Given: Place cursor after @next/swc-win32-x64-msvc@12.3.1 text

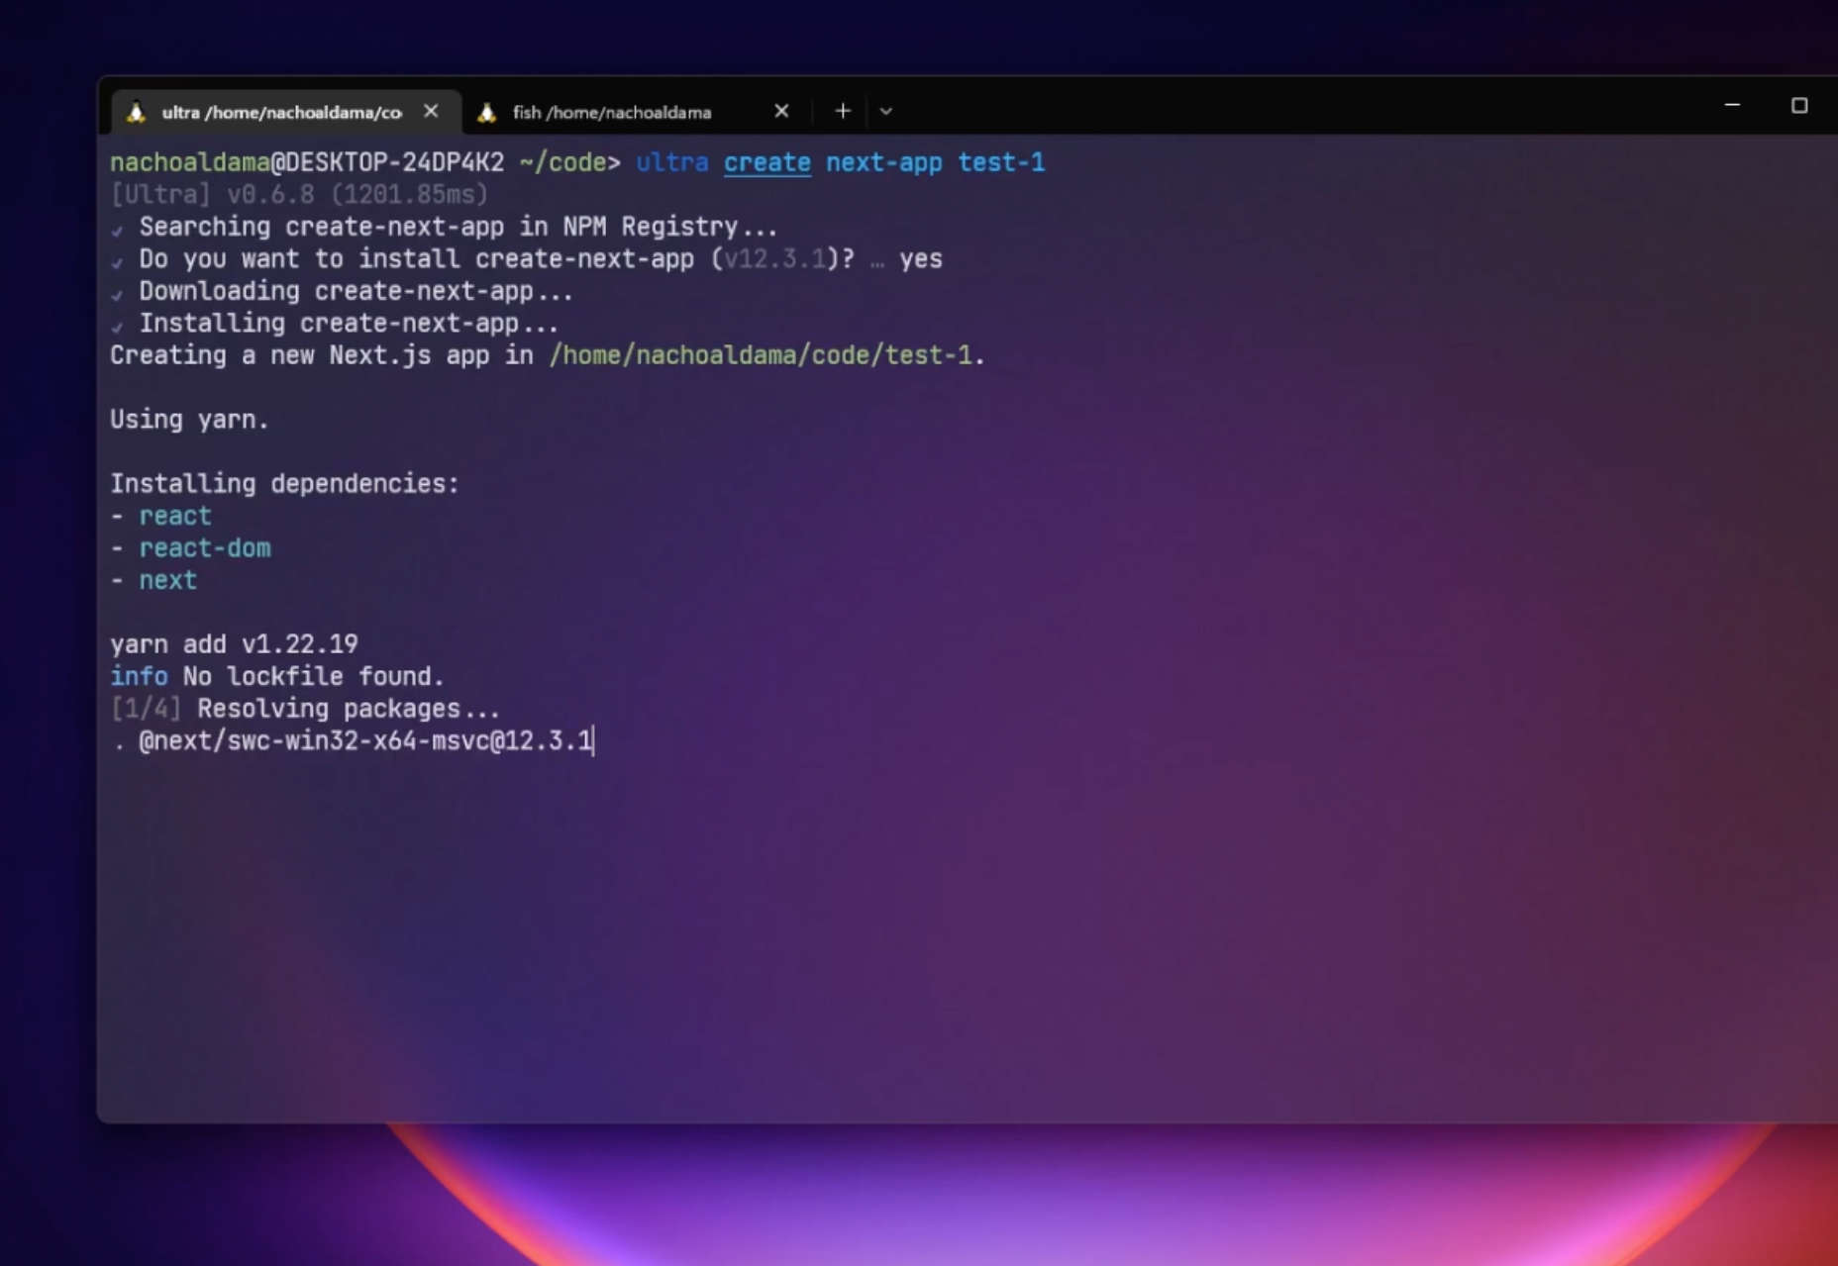Looking at the screenshot, I should [x=593, y=740].
